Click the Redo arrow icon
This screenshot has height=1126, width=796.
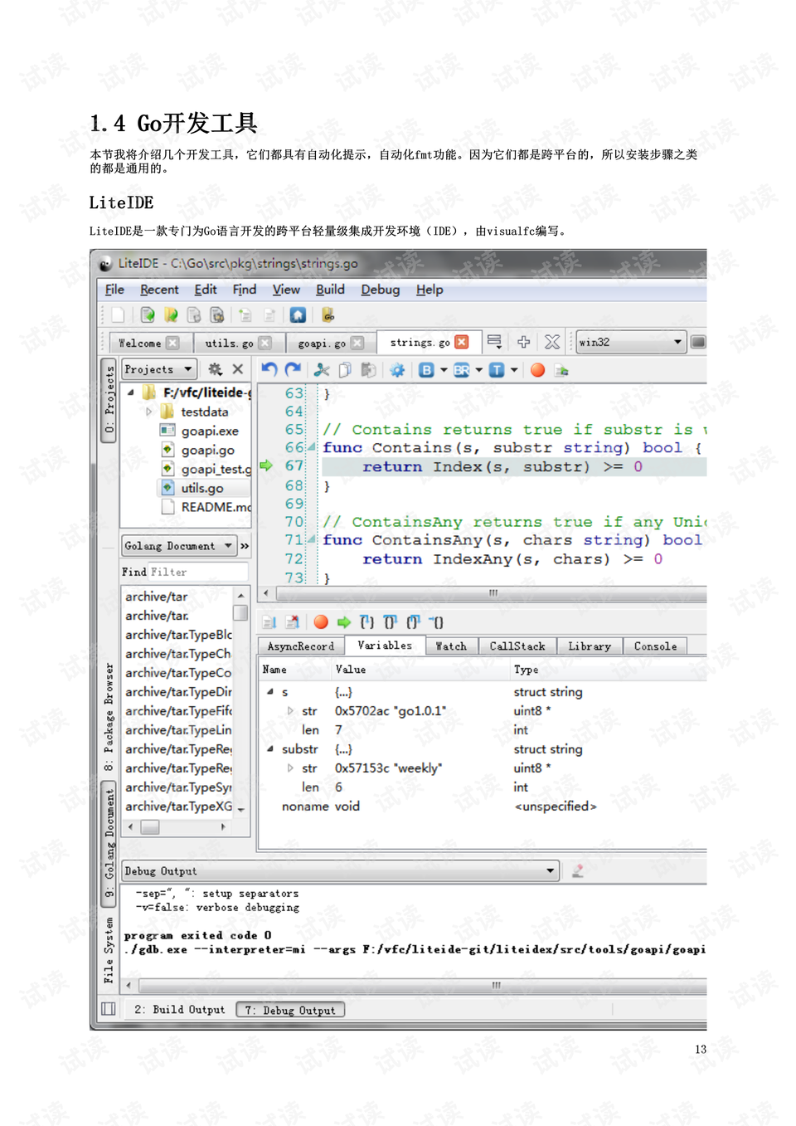click(x=292, y=370)
